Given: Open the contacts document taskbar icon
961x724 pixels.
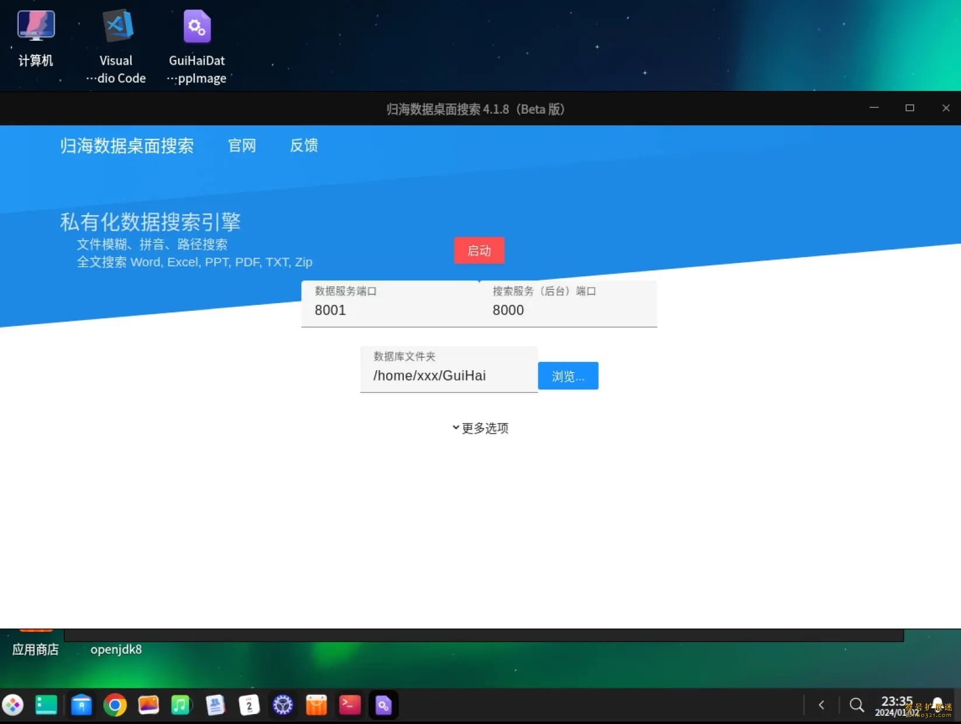Looking at the screenshot, I should (215, 705).
